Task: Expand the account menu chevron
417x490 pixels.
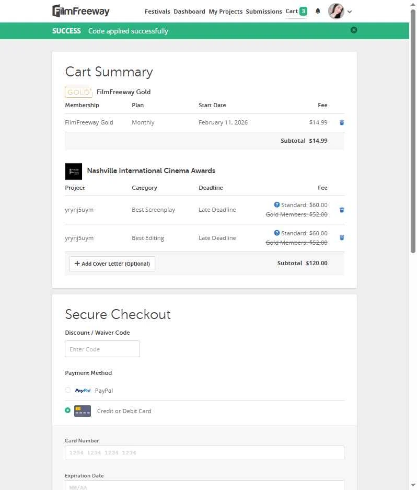Action: (350, 12)
